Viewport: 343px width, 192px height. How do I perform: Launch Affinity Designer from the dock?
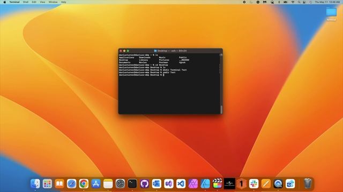[205, 183]
